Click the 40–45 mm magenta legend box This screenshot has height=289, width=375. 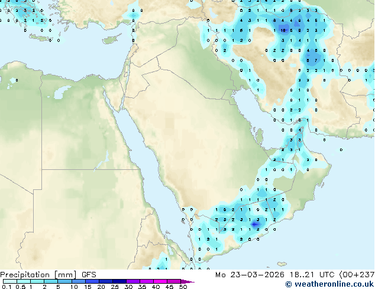click(x=160, y=281)
